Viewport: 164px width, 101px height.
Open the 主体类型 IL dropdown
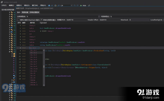[63, 17]
